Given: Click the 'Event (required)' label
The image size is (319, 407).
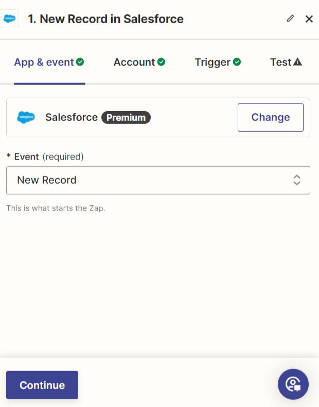Looking at the screenshot, I should pos(45,157).
